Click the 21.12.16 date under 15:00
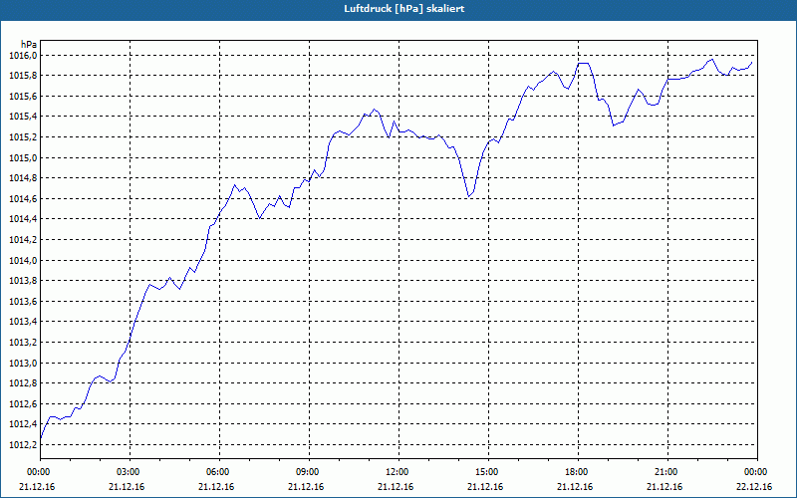This screenshot has width=797, height=498. [485, 487]
